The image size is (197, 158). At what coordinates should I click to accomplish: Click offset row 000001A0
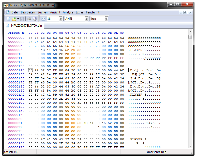[x=16, y=95]
